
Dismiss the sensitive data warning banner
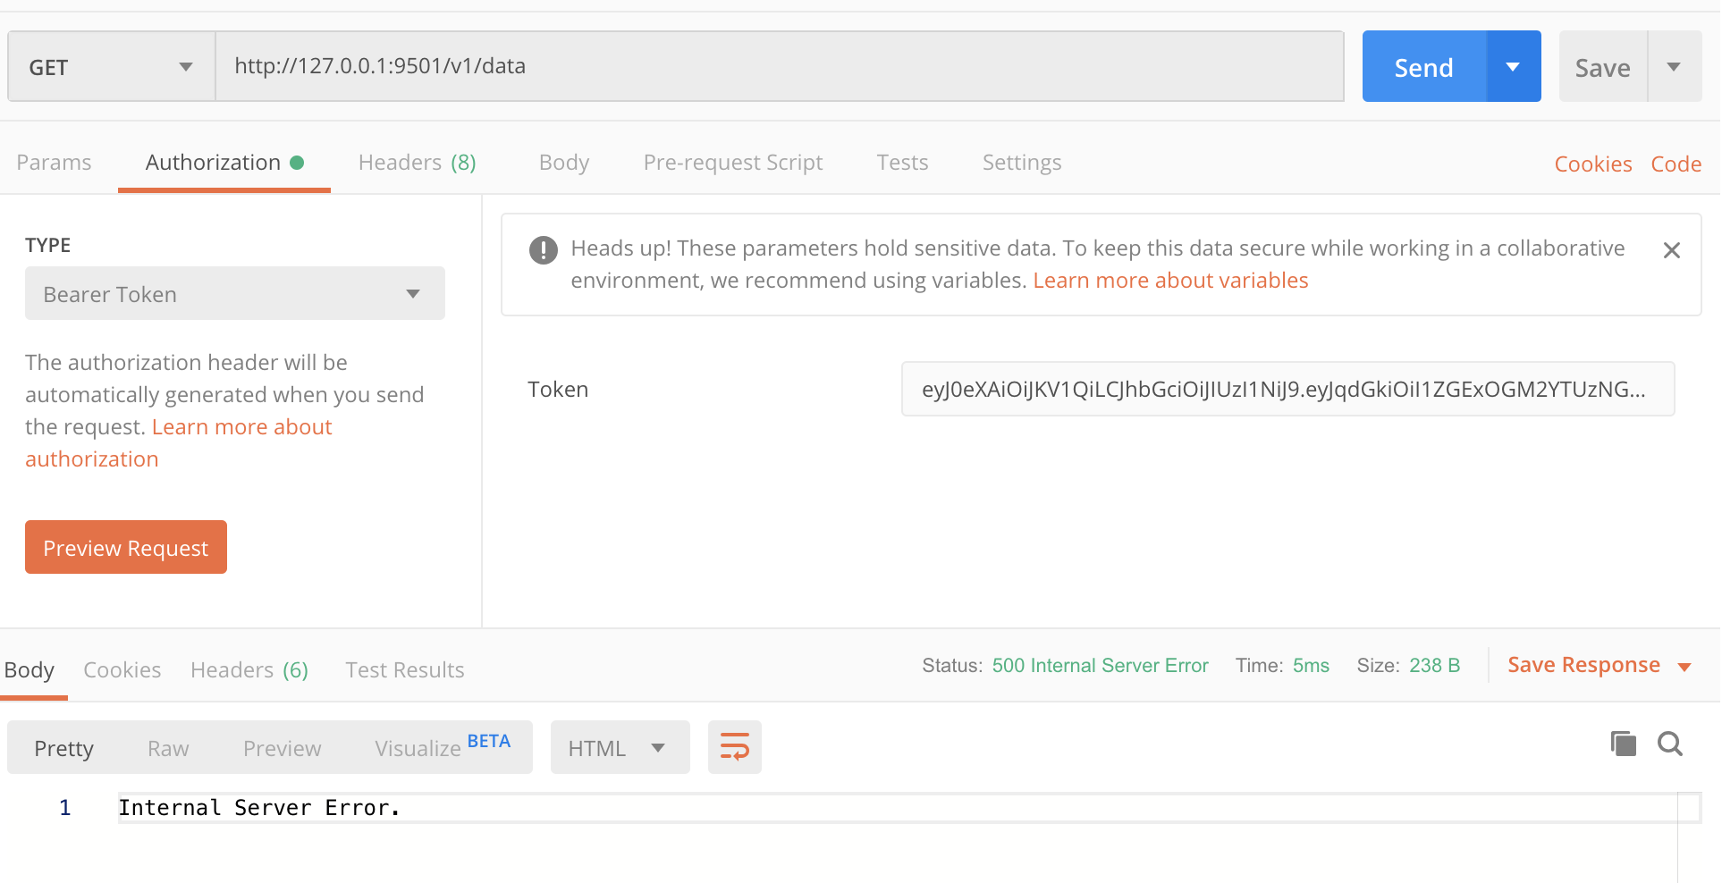pyautogui.click(x=1671, y=249)
